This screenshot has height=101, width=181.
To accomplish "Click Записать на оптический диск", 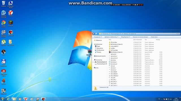I will click(x=140, y=37).
